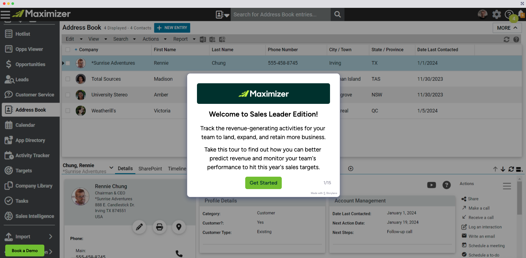Screen dimensions: 526x258
Task: Sort by Date Last Contacted column
Action: (438, 50)
